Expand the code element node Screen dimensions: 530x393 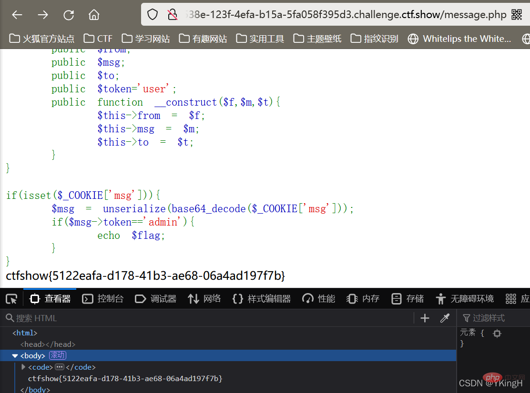pos(23,367)
